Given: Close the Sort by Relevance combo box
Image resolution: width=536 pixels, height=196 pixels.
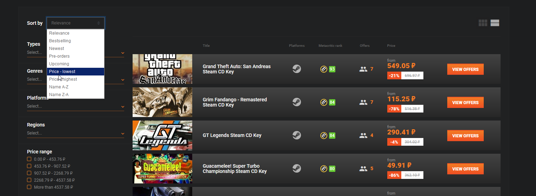Looking at the screenshot, I should (75, 23).
